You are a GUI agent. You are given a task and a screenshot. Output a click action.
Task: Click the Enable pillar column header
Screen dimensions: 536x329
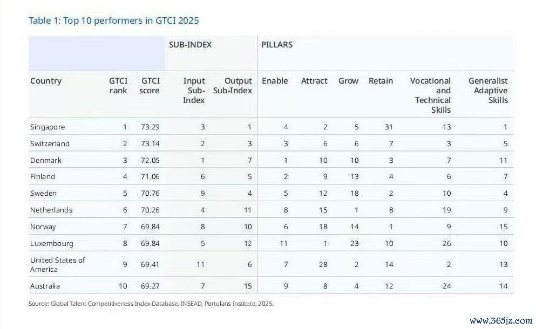tap(275, 81)
